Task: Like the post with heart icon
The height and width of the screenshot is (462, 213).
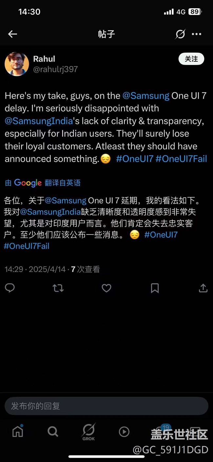Action: click(106, 288)
